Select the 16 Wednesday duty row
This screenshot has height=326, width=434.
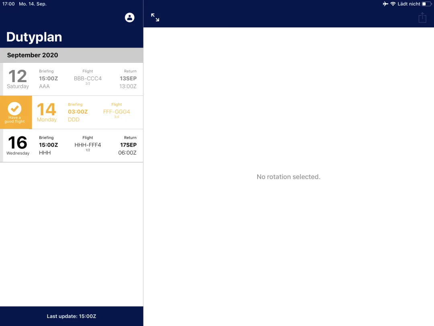(x=72, y=146)
